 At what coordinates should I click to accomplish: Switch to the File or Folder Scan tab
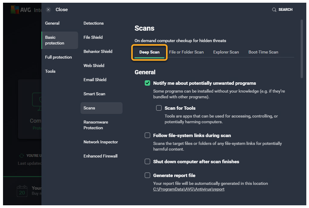[186, 52]
